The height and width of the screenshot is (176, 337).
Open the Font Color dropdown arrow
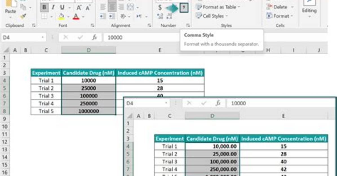coord(83,17)
